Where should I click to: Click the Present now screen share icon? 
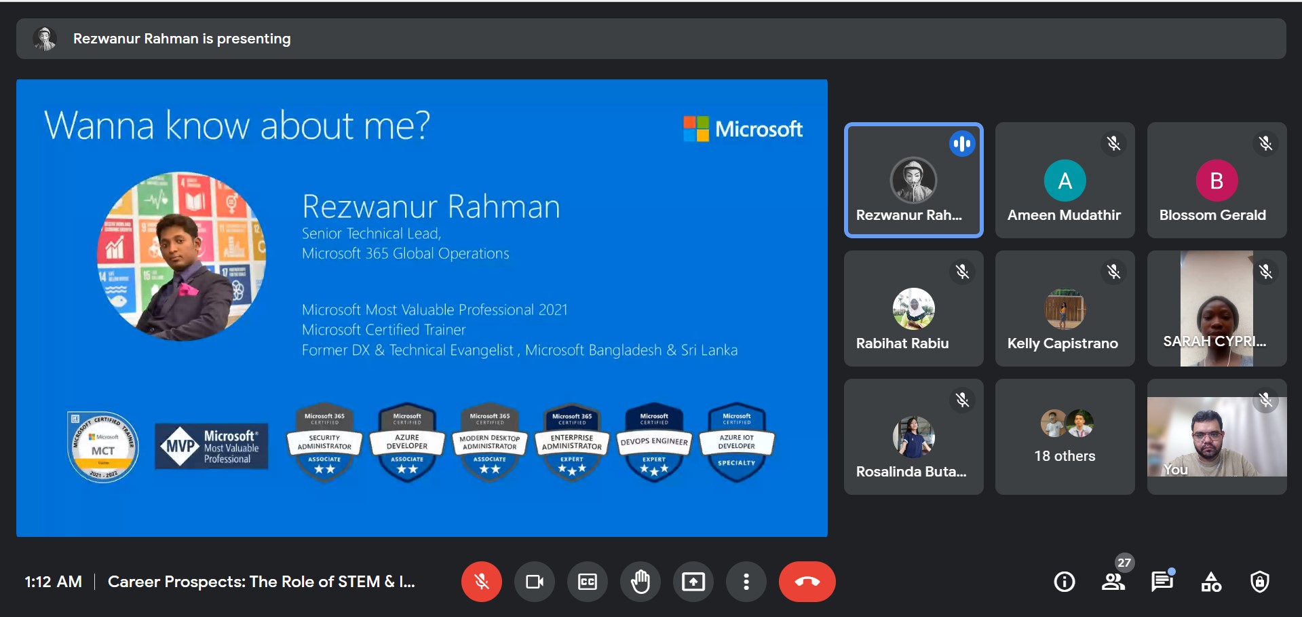pos(693,582)
